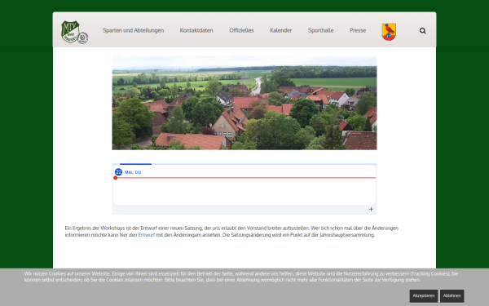Click the village panorama header image

(x=244, y=103)
